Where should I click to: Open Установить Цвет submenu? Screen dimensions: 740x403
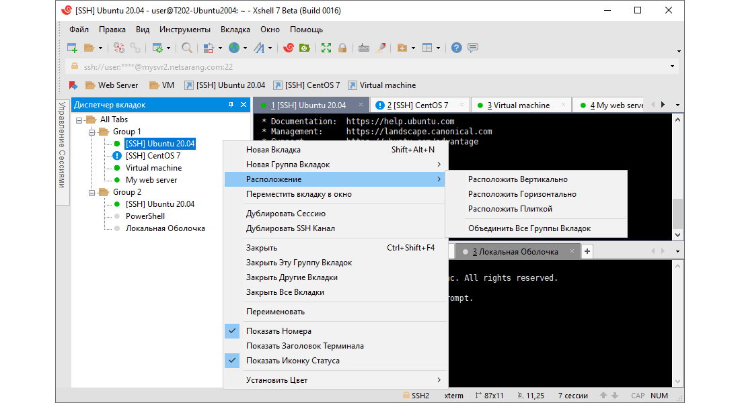(x=336, y=380)
